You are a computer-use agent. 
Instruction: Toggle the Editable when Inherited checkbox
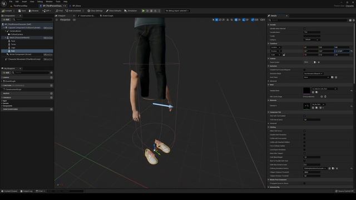304,28
